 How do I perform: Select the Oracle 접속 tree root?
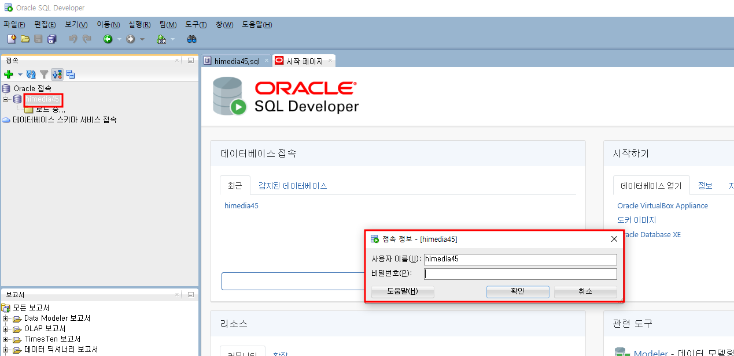[32, 88]
